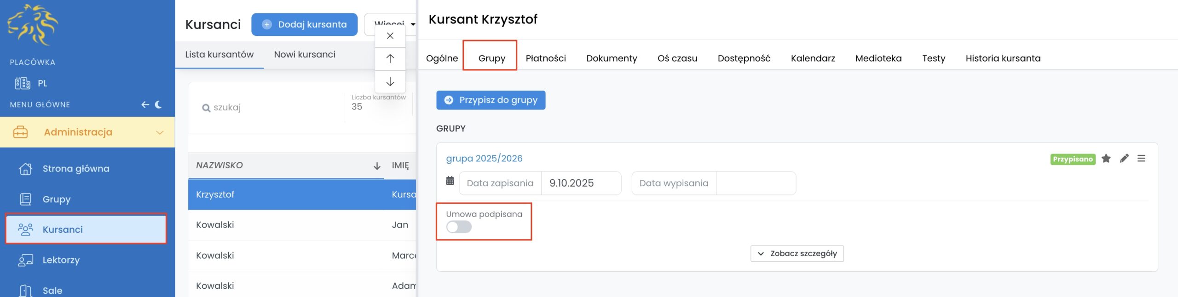Screen dimensions: 1178x297
Task: Open the hamburger menu for grupa 2025/2026
Action: pos(1141,159)
